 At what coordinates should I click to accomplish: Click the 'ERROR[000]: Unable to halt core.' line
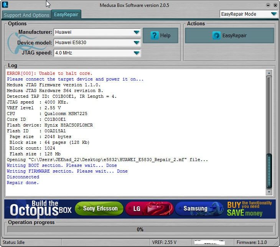coord(49,73)
